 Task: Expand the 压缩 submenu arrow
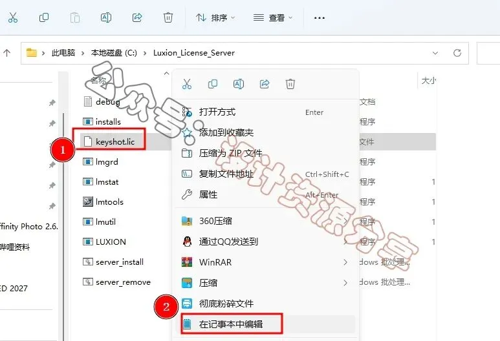(x=345, y=283)
